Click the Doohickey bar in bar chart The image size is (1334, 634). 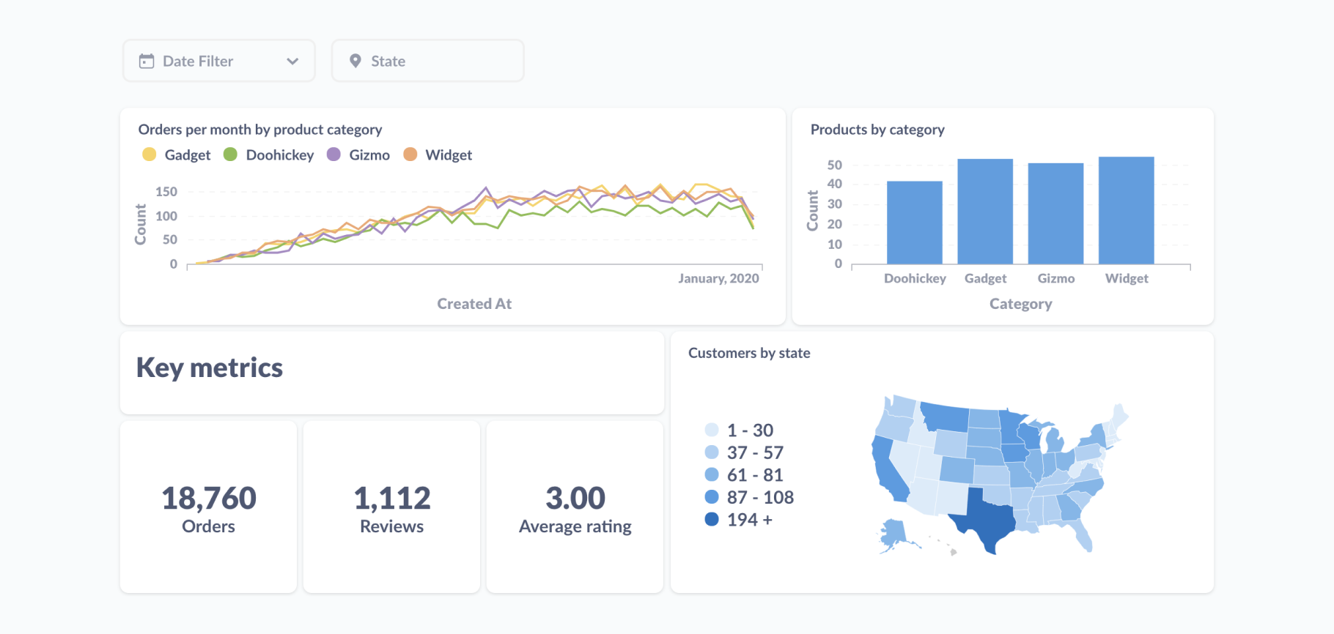(x=915, y=223)
